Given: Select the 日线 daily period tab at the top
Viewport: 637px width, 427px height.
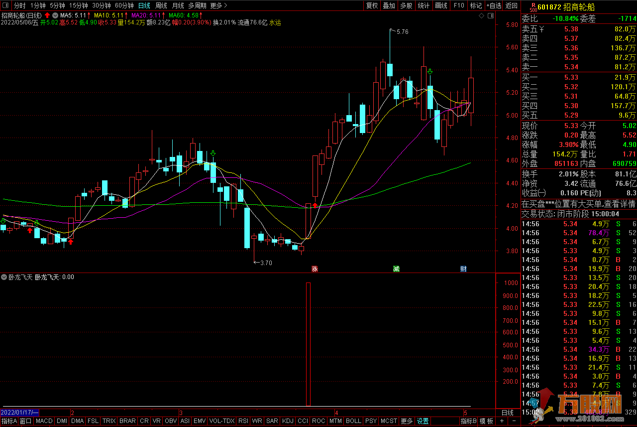Looking at the screenshot, I should click(x=144, y=5).
